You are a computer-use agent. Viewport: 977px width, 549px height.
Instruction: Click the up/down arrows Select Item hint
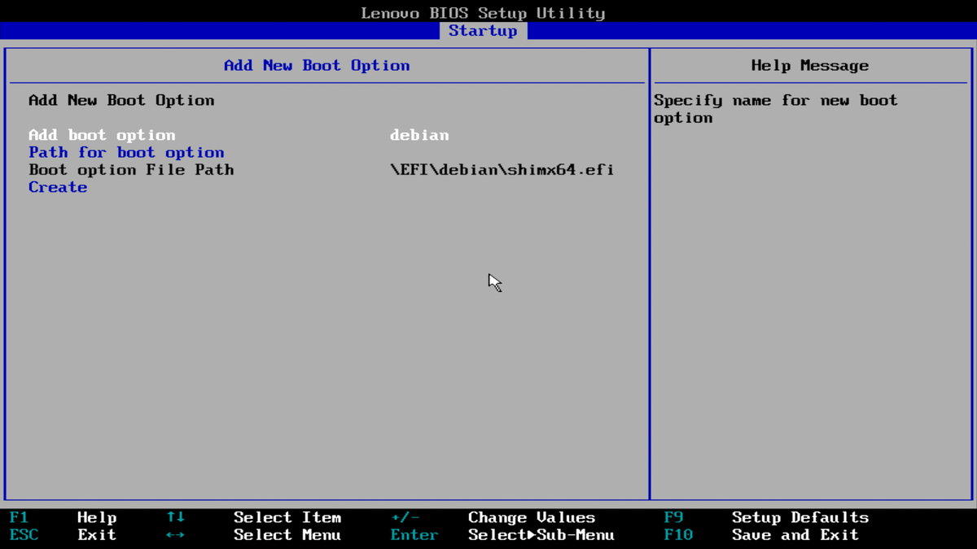click(253, 517)
